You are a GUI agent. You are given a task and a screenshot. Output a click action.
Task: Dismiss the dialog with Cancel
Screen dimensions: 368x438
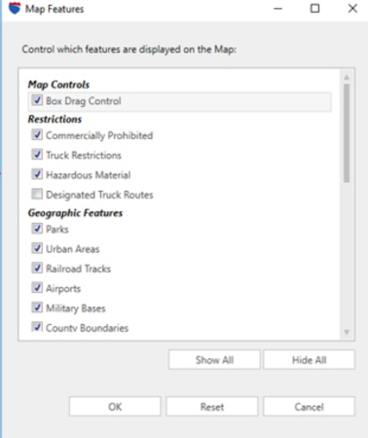coord(309,407)
